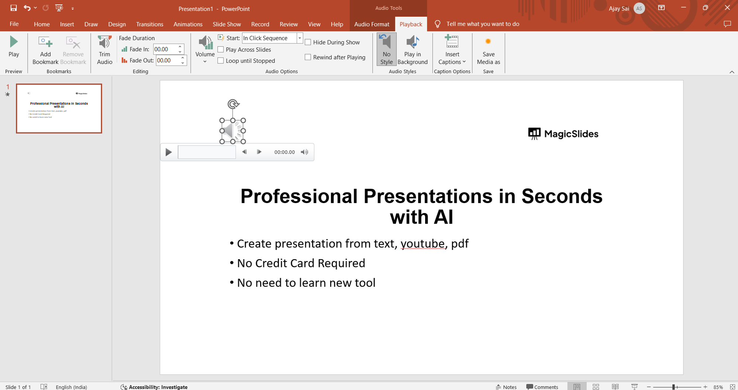Open the Help tab
Viewport: 738px width, 390px height.
pyautogui.click(x=337, y=24)
